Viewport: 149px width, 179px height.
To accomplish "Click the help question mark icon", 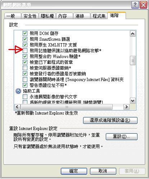I will [135, 5].
